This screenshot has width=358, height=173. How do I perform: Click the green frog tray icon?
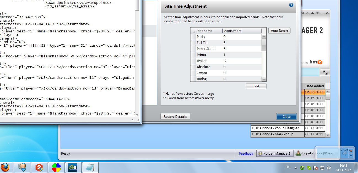point(303,168)
